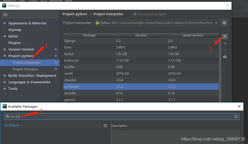Close the Available Packages dialog
248x144 pixels.
tap(239, 106)
